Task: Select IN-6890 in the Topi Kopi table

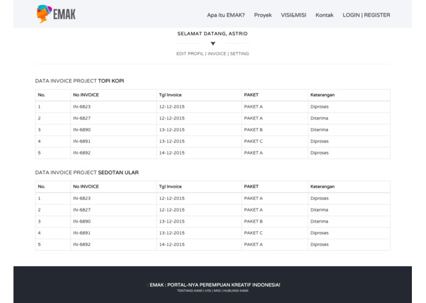Action: [x=82, y=129]
